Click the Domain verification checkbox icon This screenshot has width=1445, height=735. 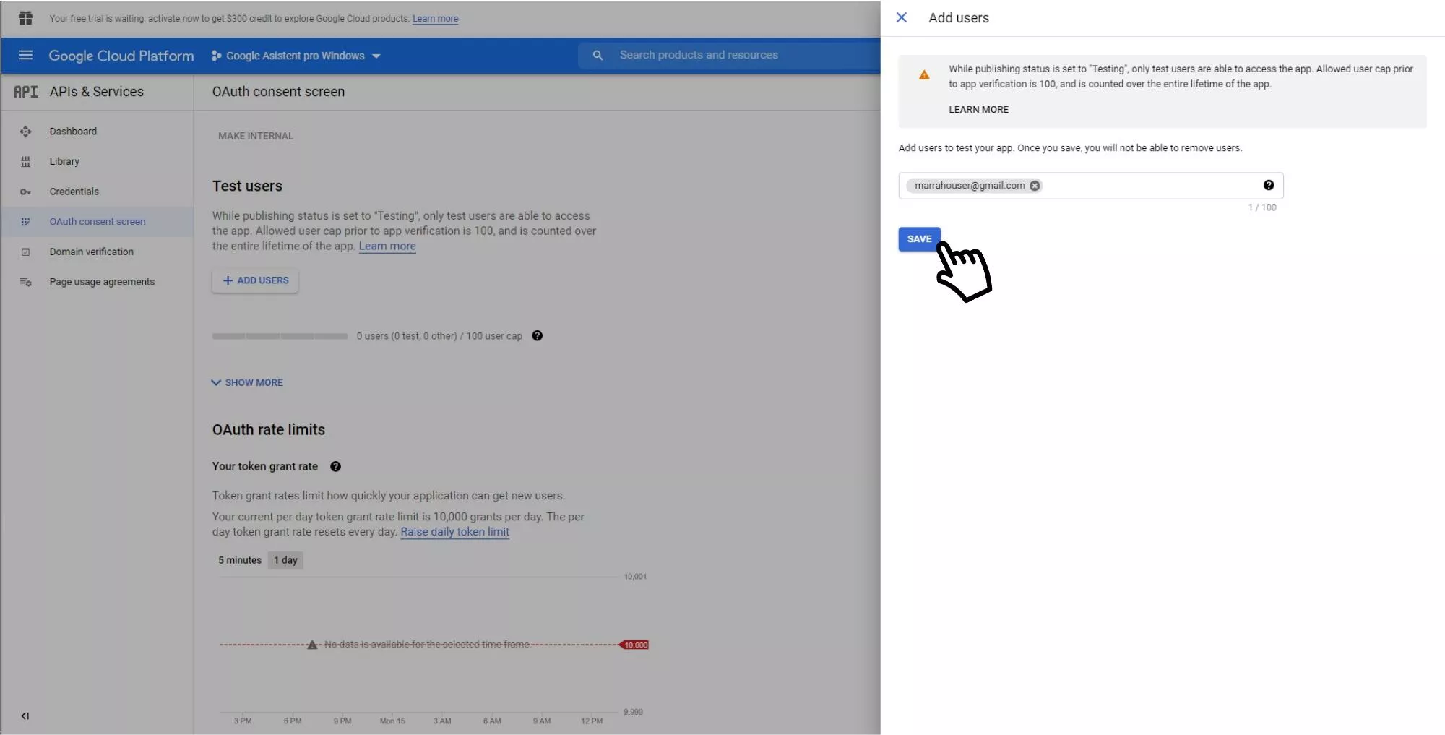25,252
